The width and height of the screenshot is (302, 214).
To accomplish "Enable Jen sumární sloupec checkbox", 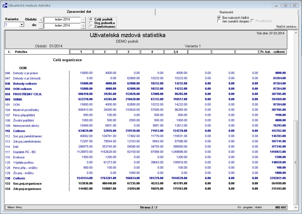I will (219, 21).
